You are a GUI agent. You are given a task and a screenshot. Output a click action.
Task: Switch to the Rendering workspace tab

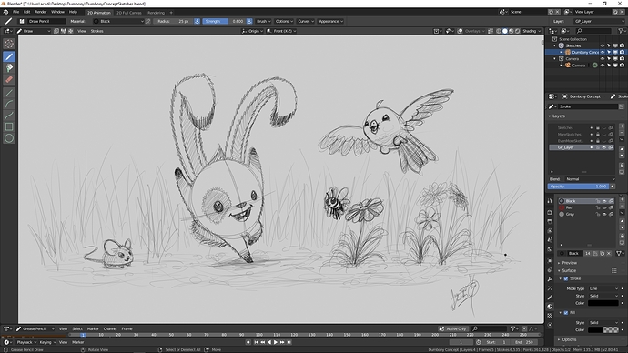coord(157,13)
